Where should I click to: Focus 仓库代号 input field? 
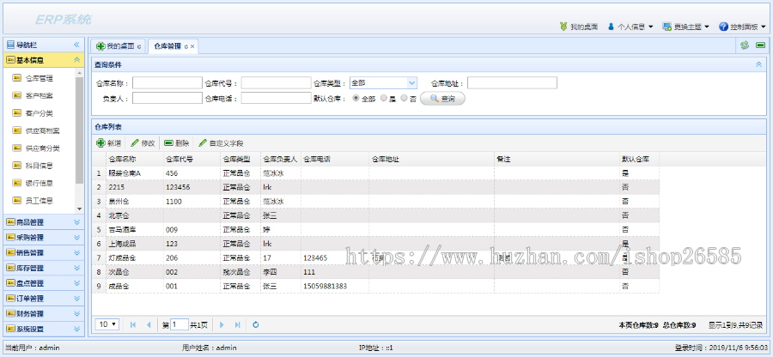click(x=276, y=82)
